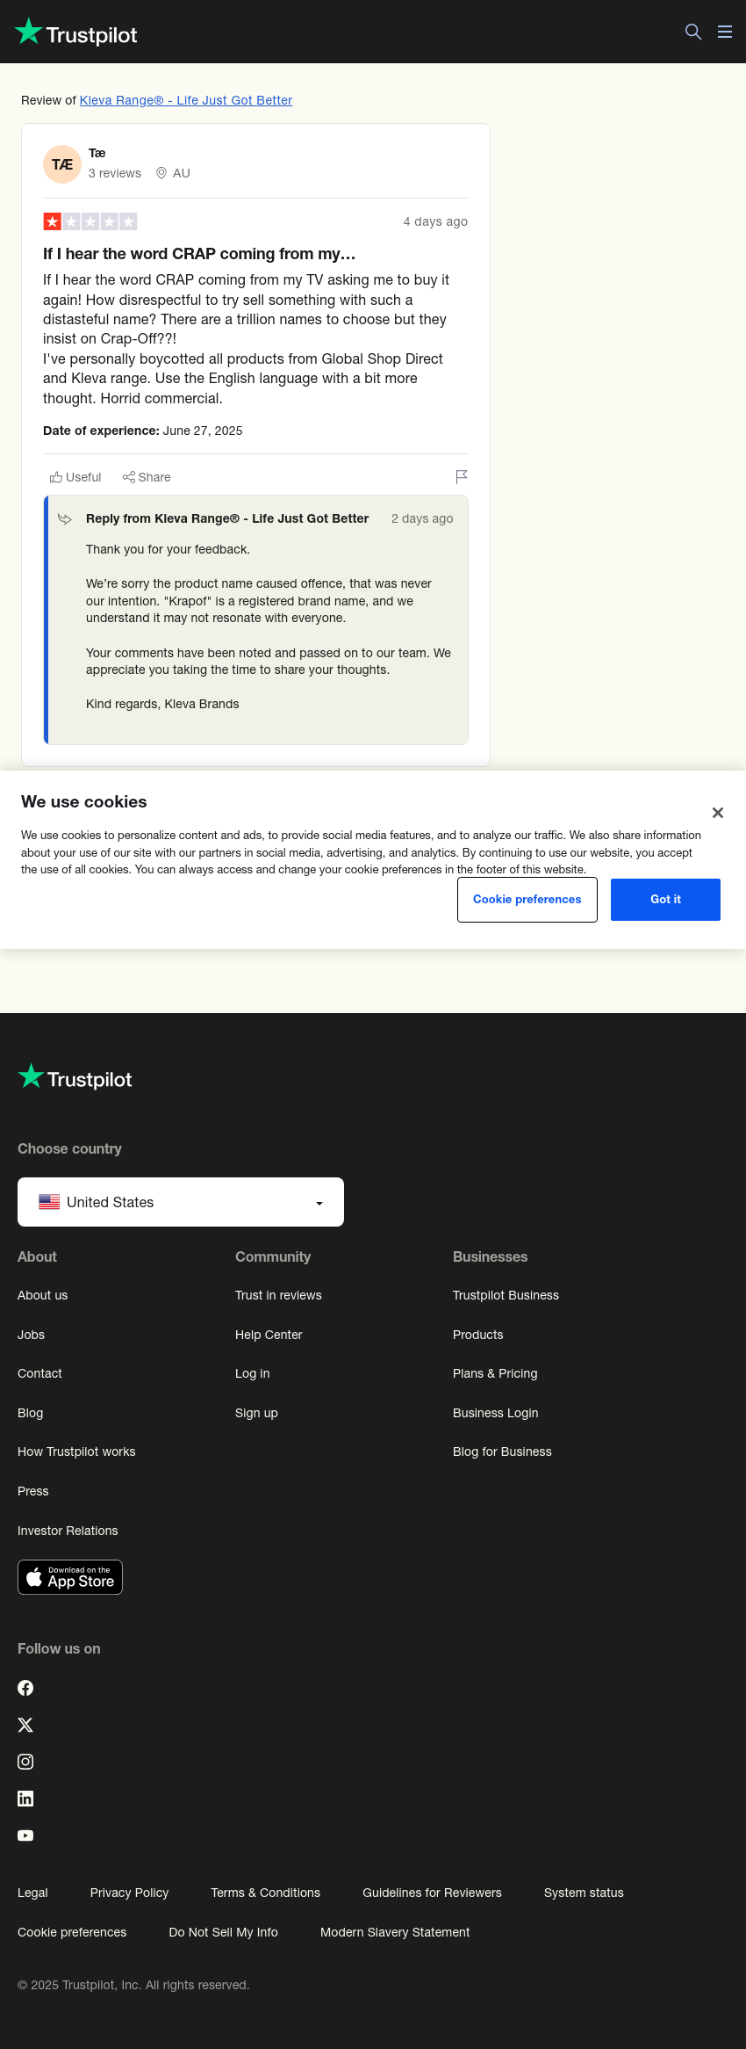This screenshot has width=746, height=2049.
Task: Open the search magnifier in header
Action: click(x=693, y=32)
